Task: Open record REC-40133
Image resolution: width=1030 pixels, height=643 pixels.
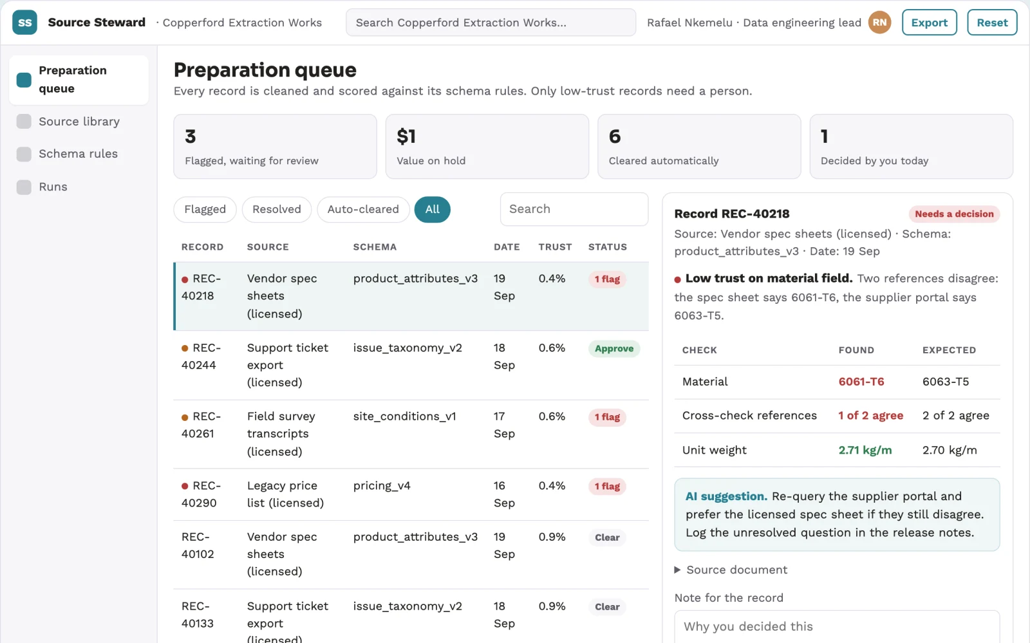Action: click(x=411, y=616)
